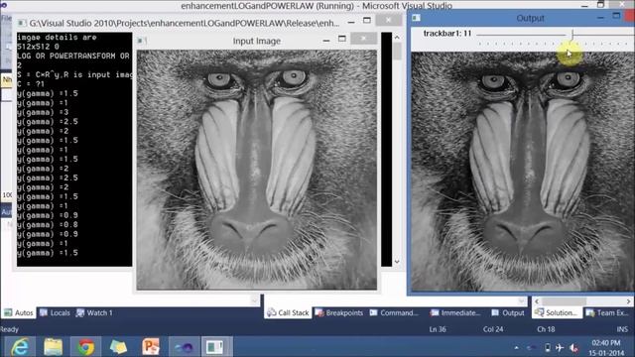Image resolution: width=635 pixels, height=357 pixels.
Task: Click the console scrollbar down arrow
Action: (x=397, y=262)
